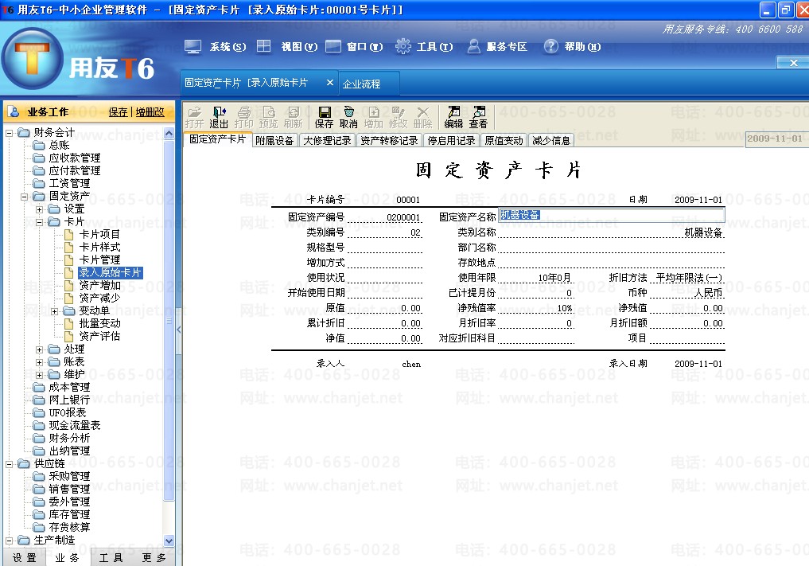Switch to the 附属设备 tab
Image resolution: width=809 pixels, height=566 pixels.
(x=274, y=140)
